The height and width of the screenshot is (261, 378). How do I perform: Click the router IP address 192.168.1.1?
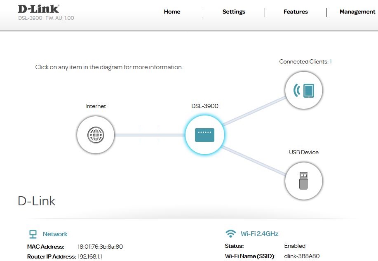[x=90, y=256]
